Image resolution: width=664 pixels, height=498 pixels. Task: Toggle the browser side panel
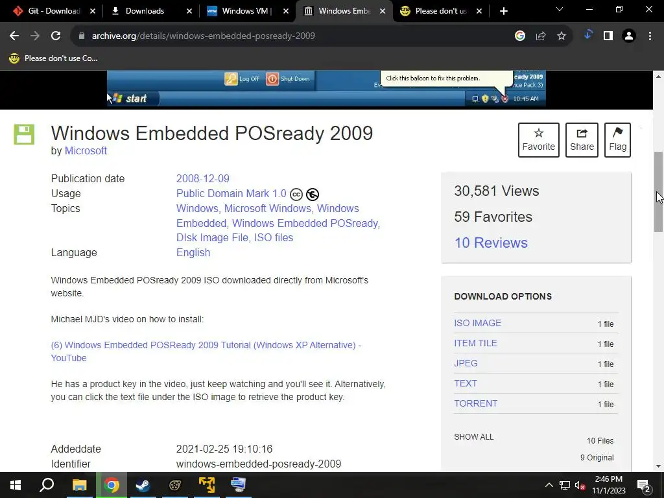click(x=608, y=36)
